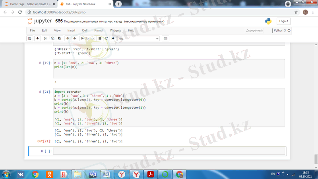Open the File menu
The height and width of the screenshot is (179, 318).
click(x=33, y=31)
